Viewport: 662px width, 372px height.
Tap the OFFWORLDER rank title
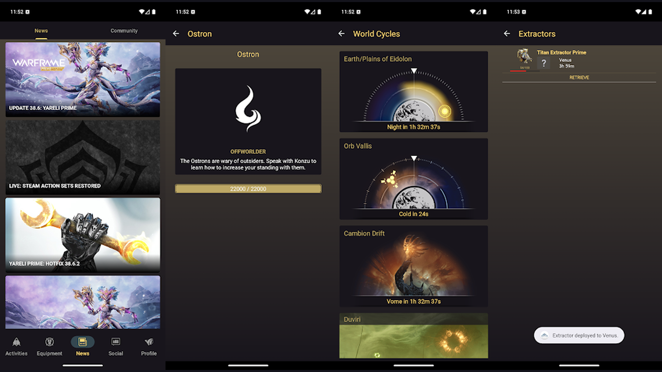click(x=248, y=152)
